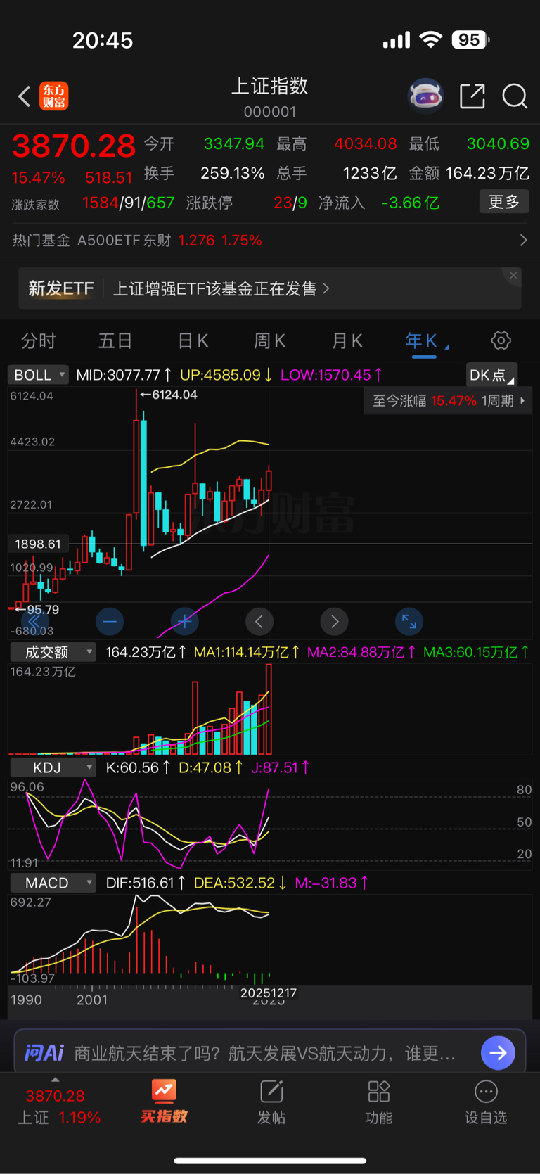Open the 功能 functions icon
Image resolution: width=540 pixels, height=1174 pixels.
378,1092
